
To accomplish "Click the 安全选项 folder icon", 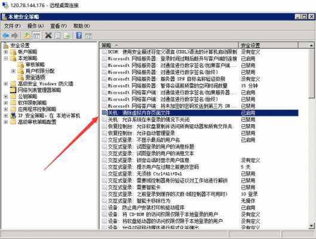I will click(x=21, y=78).
